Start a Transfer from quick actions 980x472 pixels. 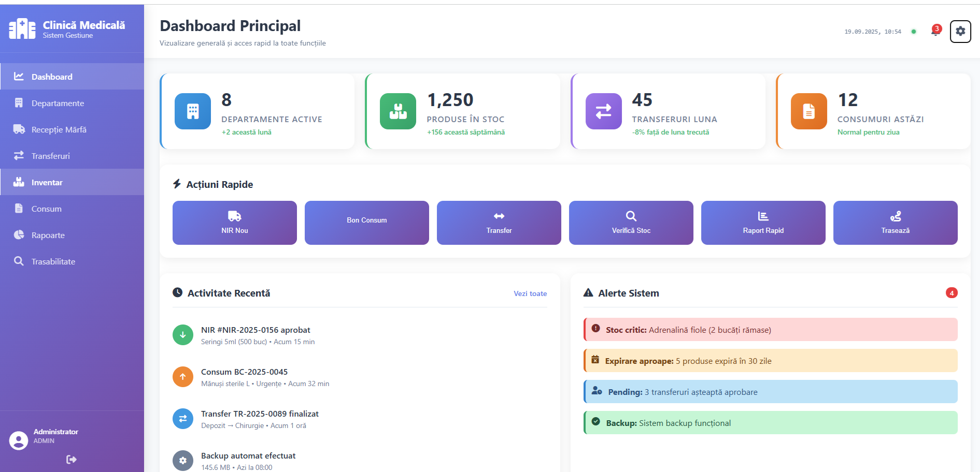[499, 223]
